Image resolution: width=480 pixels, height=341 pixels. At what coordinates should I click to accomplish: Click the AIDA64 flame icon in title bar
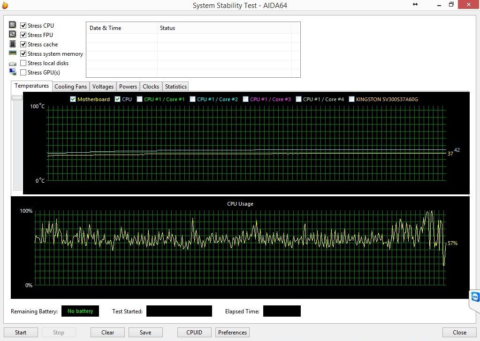[x=5, y=5]
